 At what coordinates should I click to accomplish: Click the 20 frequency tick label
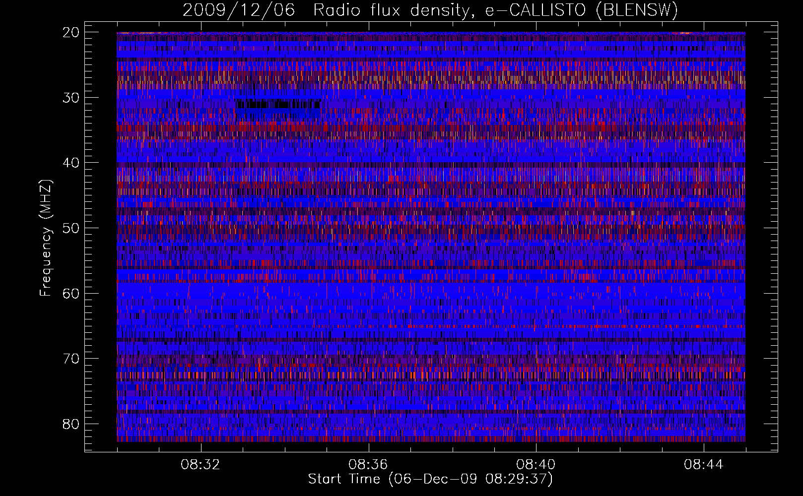pyautogui.click(x=71, y=32)
